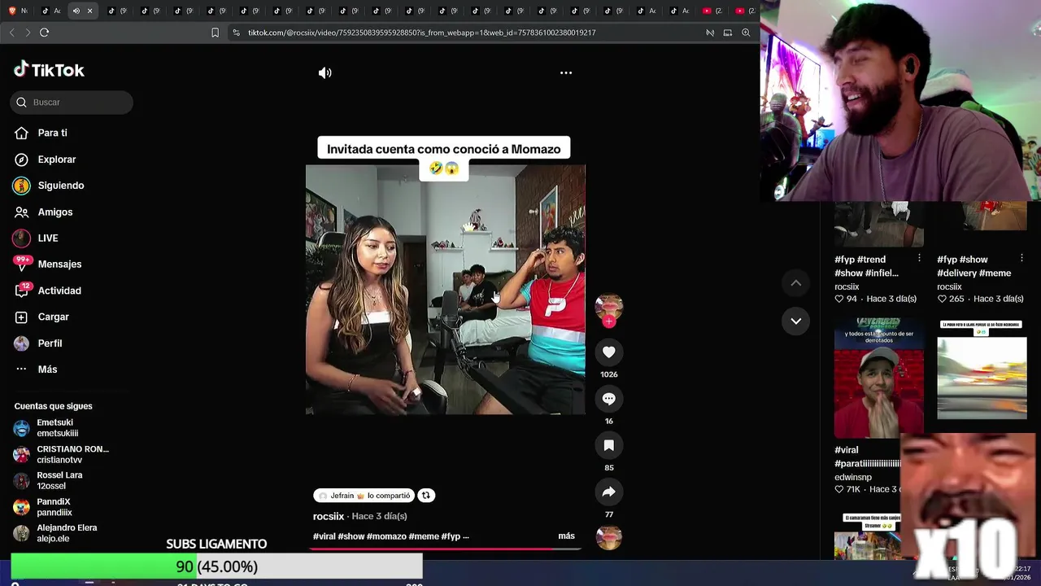Mute the video with speaker icon
Viewport: 1041px width, 586px height.
(x=324, y=72)
